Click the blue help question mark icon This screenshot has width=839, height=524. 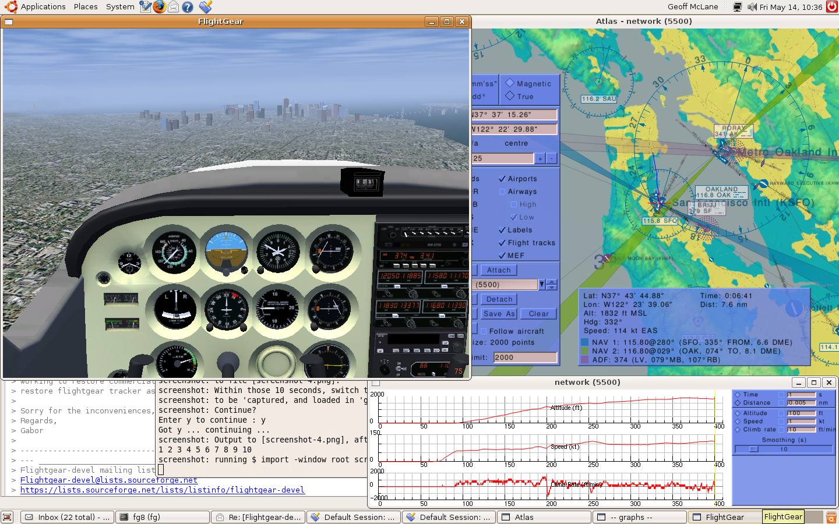coord(188,7)
